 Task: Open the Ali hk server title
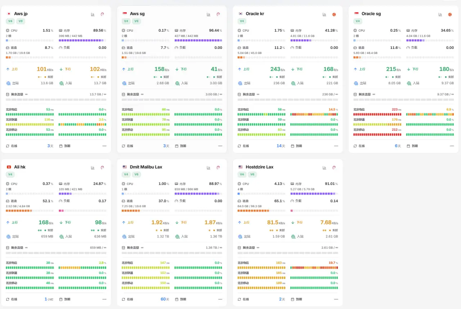[x=20, y=167]
